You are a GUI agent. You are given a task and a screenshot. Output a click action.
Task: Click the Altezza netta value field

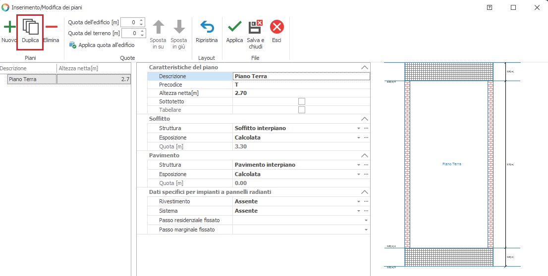point(297,92)
